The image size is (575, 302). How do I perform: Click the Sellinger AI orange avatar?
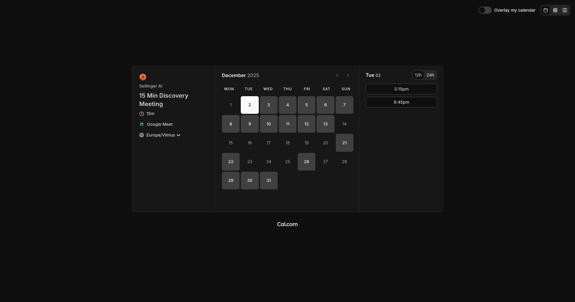click(143, 77)
